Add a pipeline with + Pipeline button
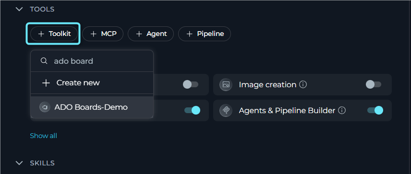 point(205,34)
